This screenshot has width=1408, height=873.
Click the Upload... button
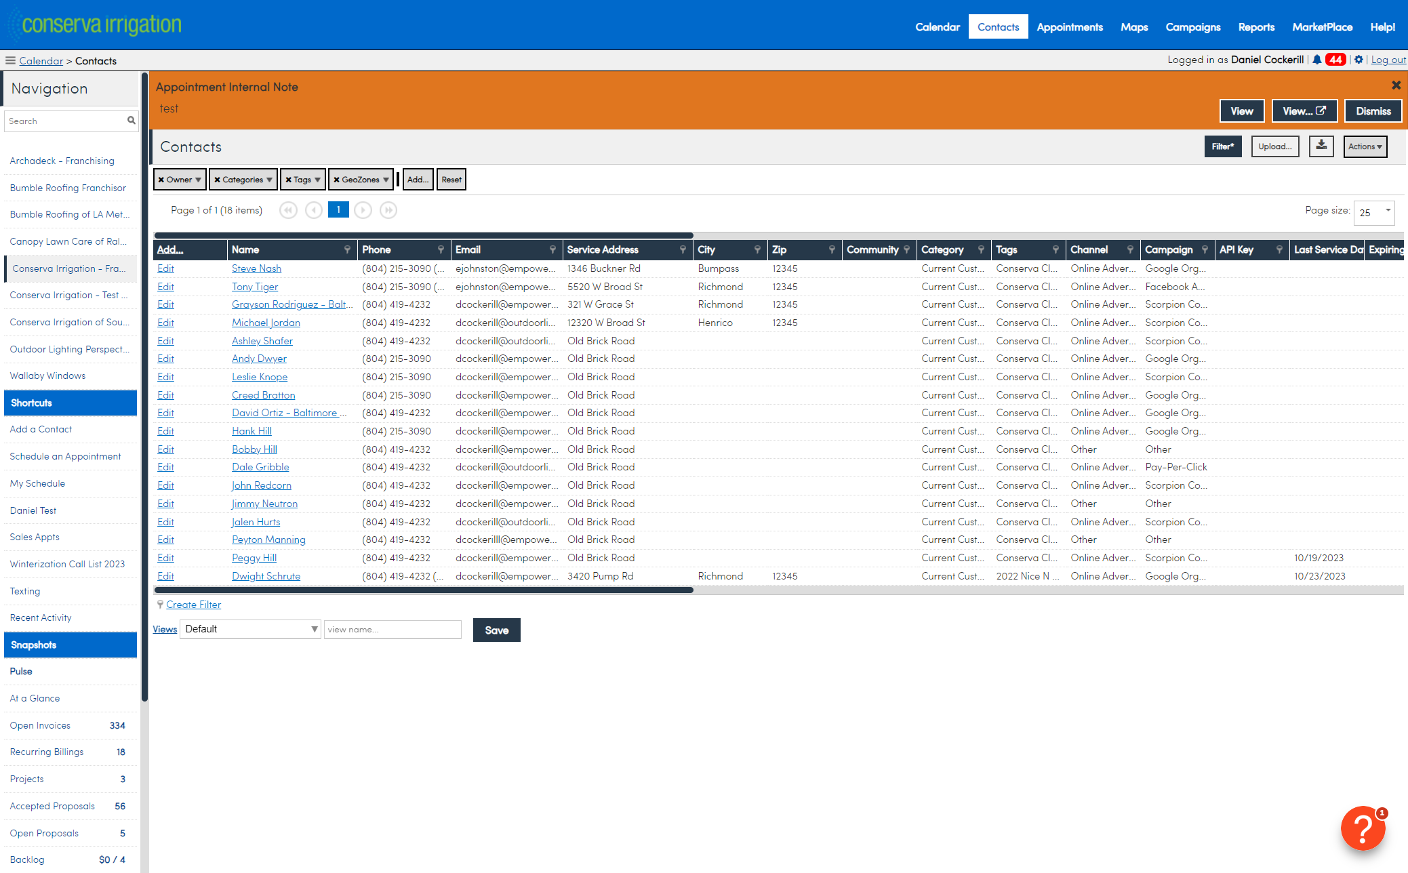[1275, 146]
